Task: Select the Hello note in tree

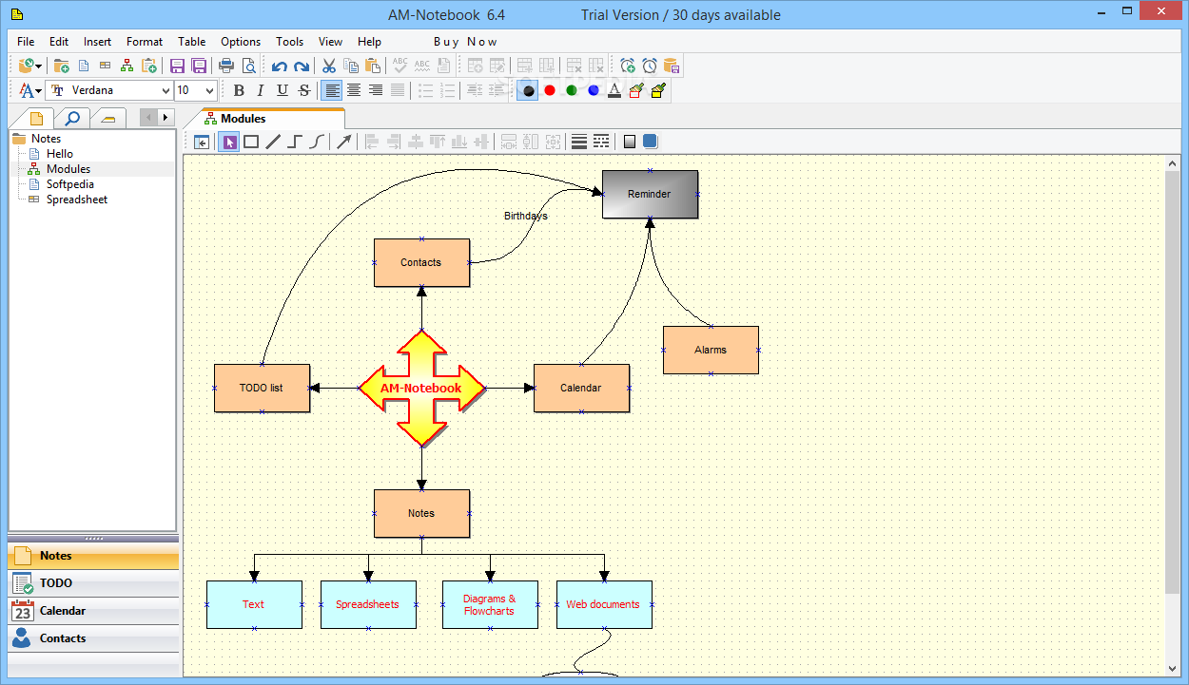Action: coord(59,154)
